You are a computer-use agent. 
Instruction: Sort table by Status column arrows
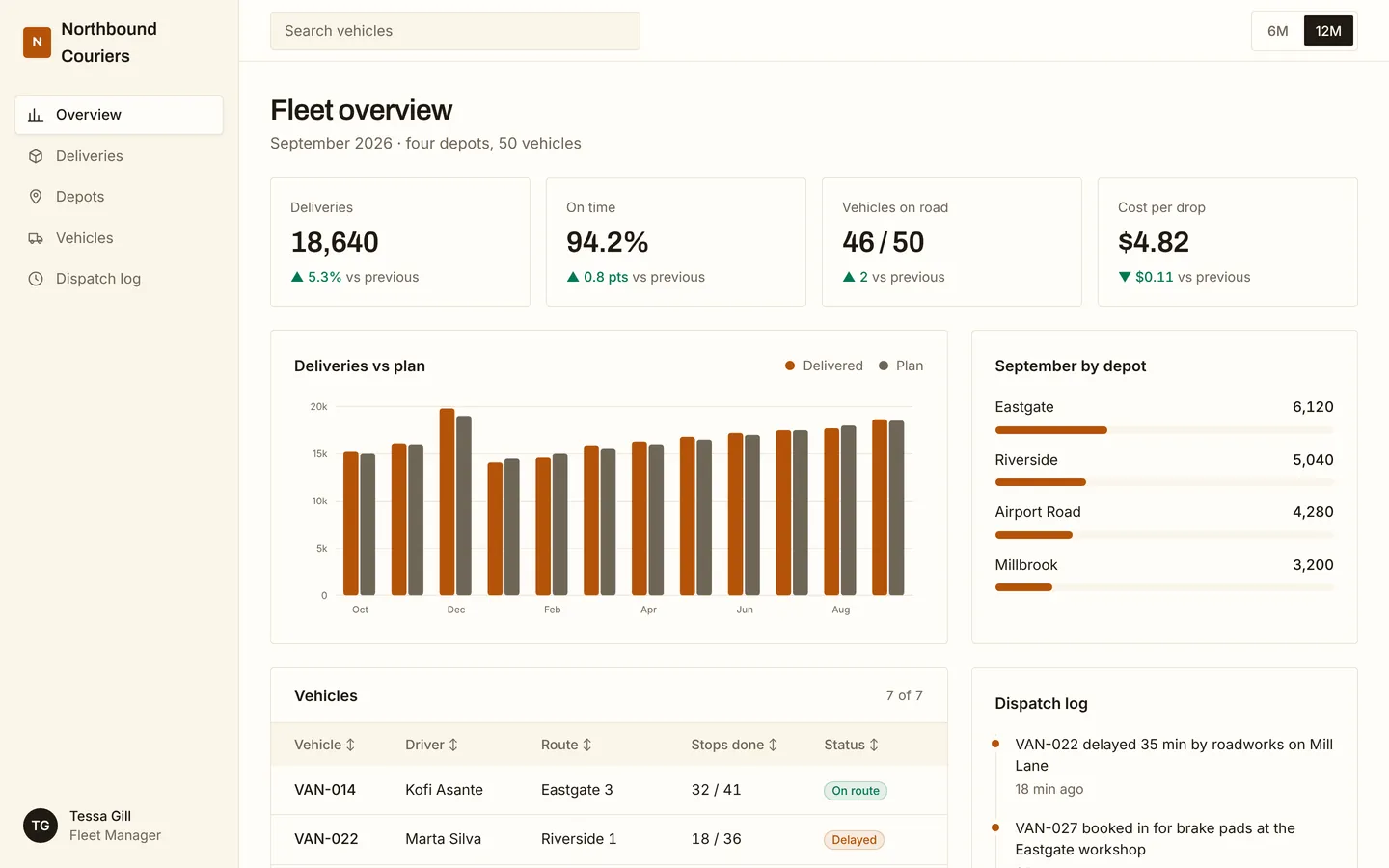point(874,745)
